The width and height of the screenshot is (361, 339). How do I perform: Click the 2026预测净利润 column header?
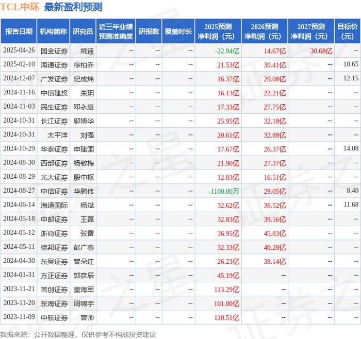(x=265, y=31)
